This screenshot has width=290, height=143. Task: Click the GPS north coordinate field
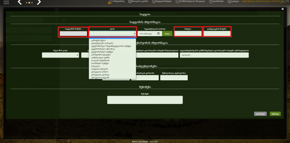pos(157,55)
